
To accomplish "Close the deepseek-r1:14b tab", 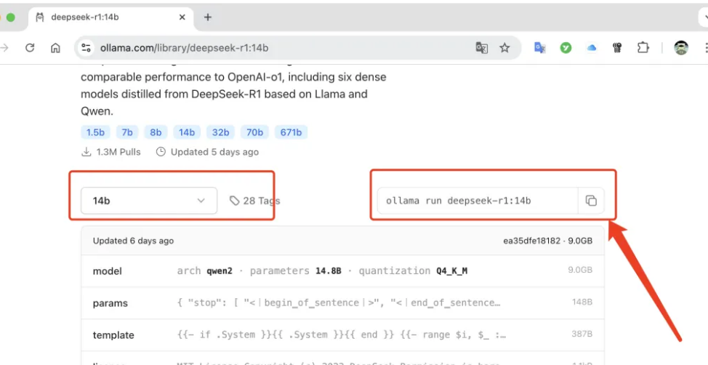I will coord(182,17).
